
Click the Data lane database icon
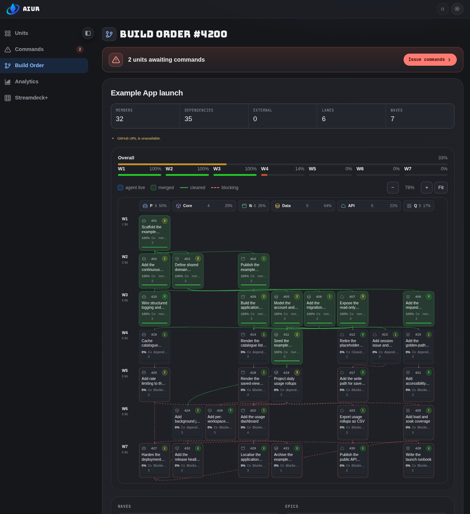278,206
